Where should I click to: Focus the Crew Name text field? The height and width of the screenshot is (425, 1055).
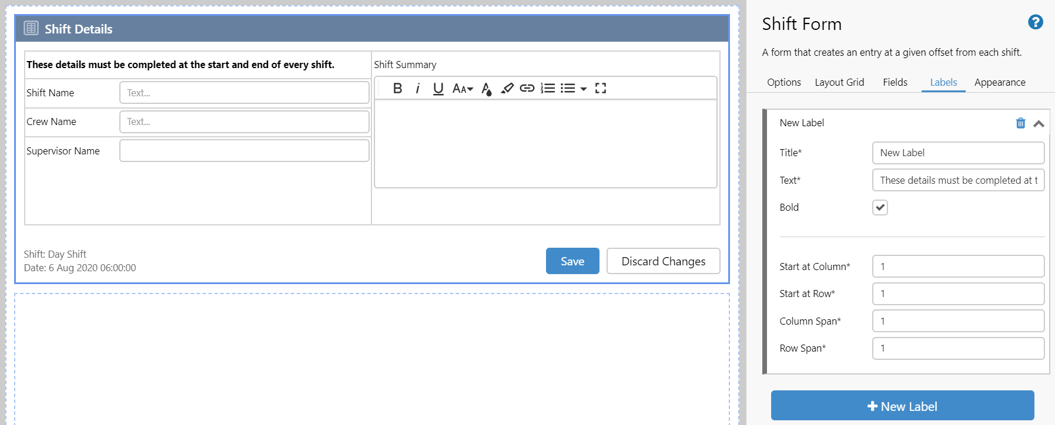245,122
